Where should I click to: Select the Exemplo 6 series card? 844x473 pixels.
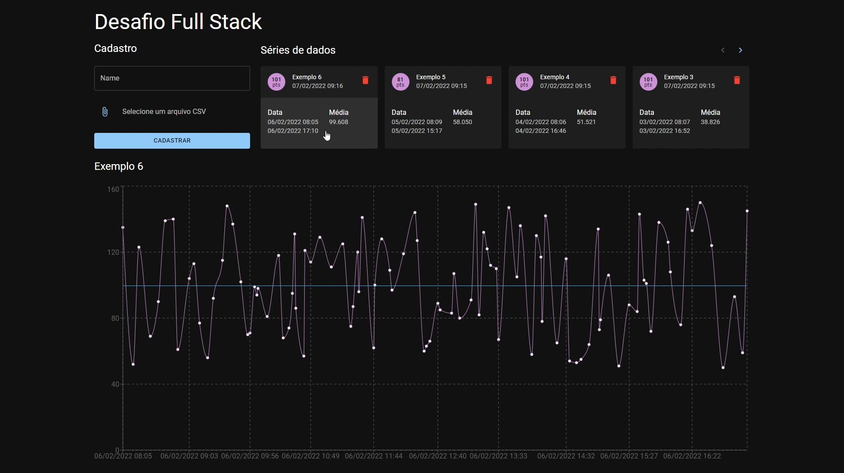pyautogui.click(x=319, y=107)
